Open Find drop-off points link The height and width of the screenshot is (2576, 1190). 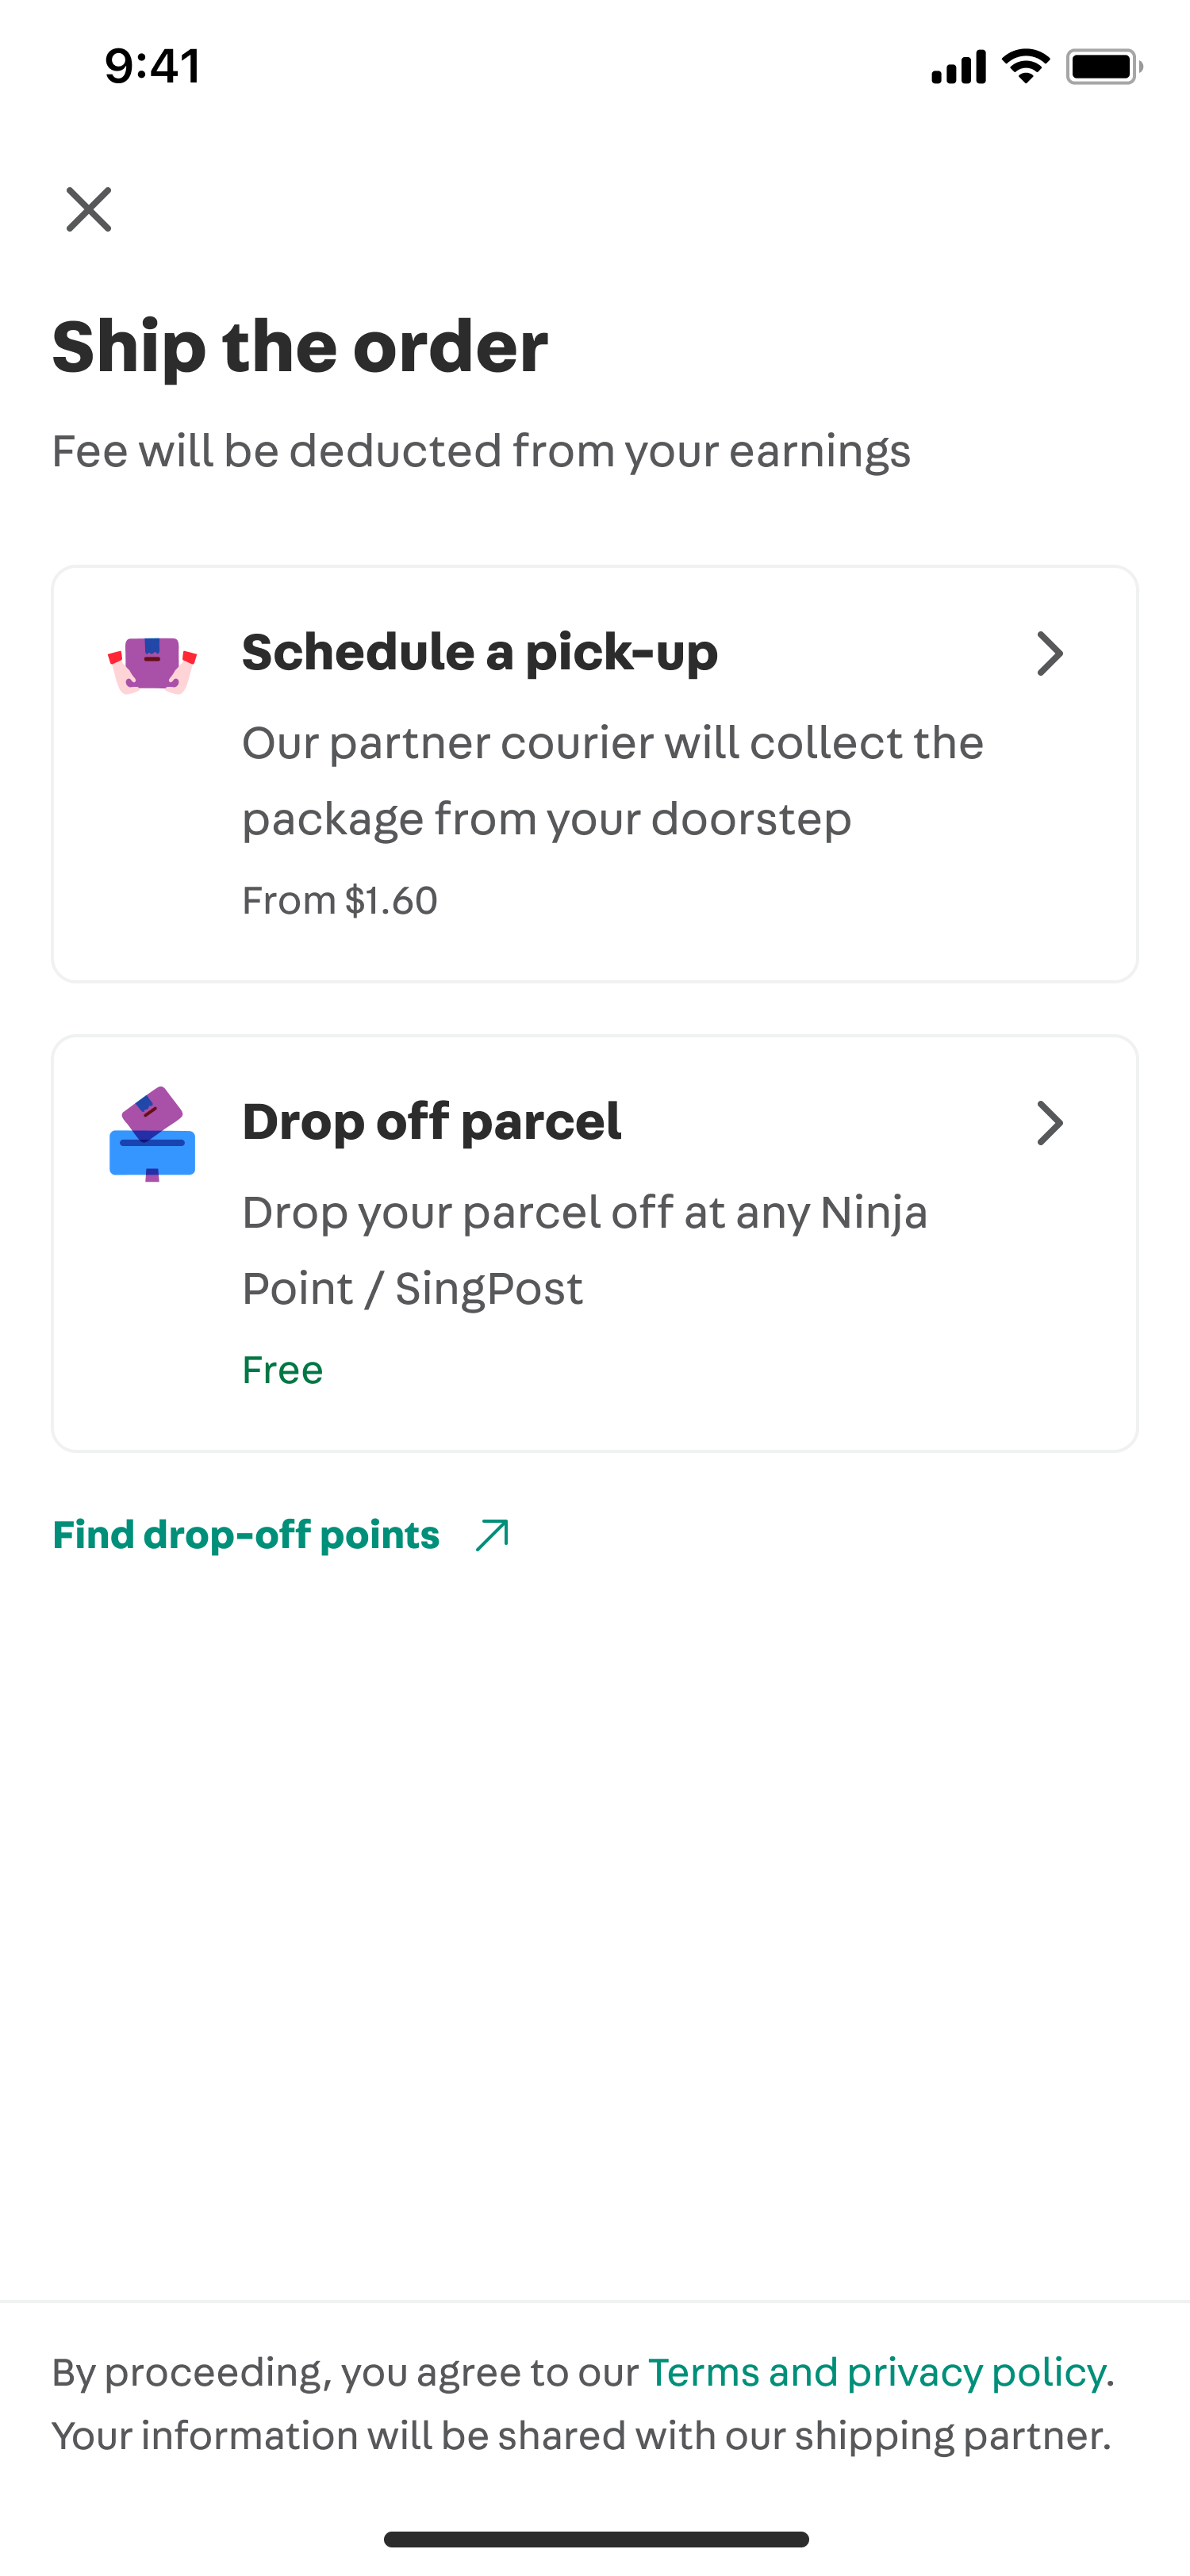tap(246, 1534)
